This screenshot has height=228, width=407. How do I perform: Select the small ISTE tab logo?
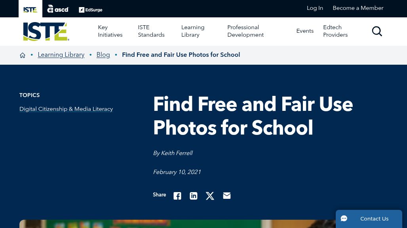(x=30, y=9)
